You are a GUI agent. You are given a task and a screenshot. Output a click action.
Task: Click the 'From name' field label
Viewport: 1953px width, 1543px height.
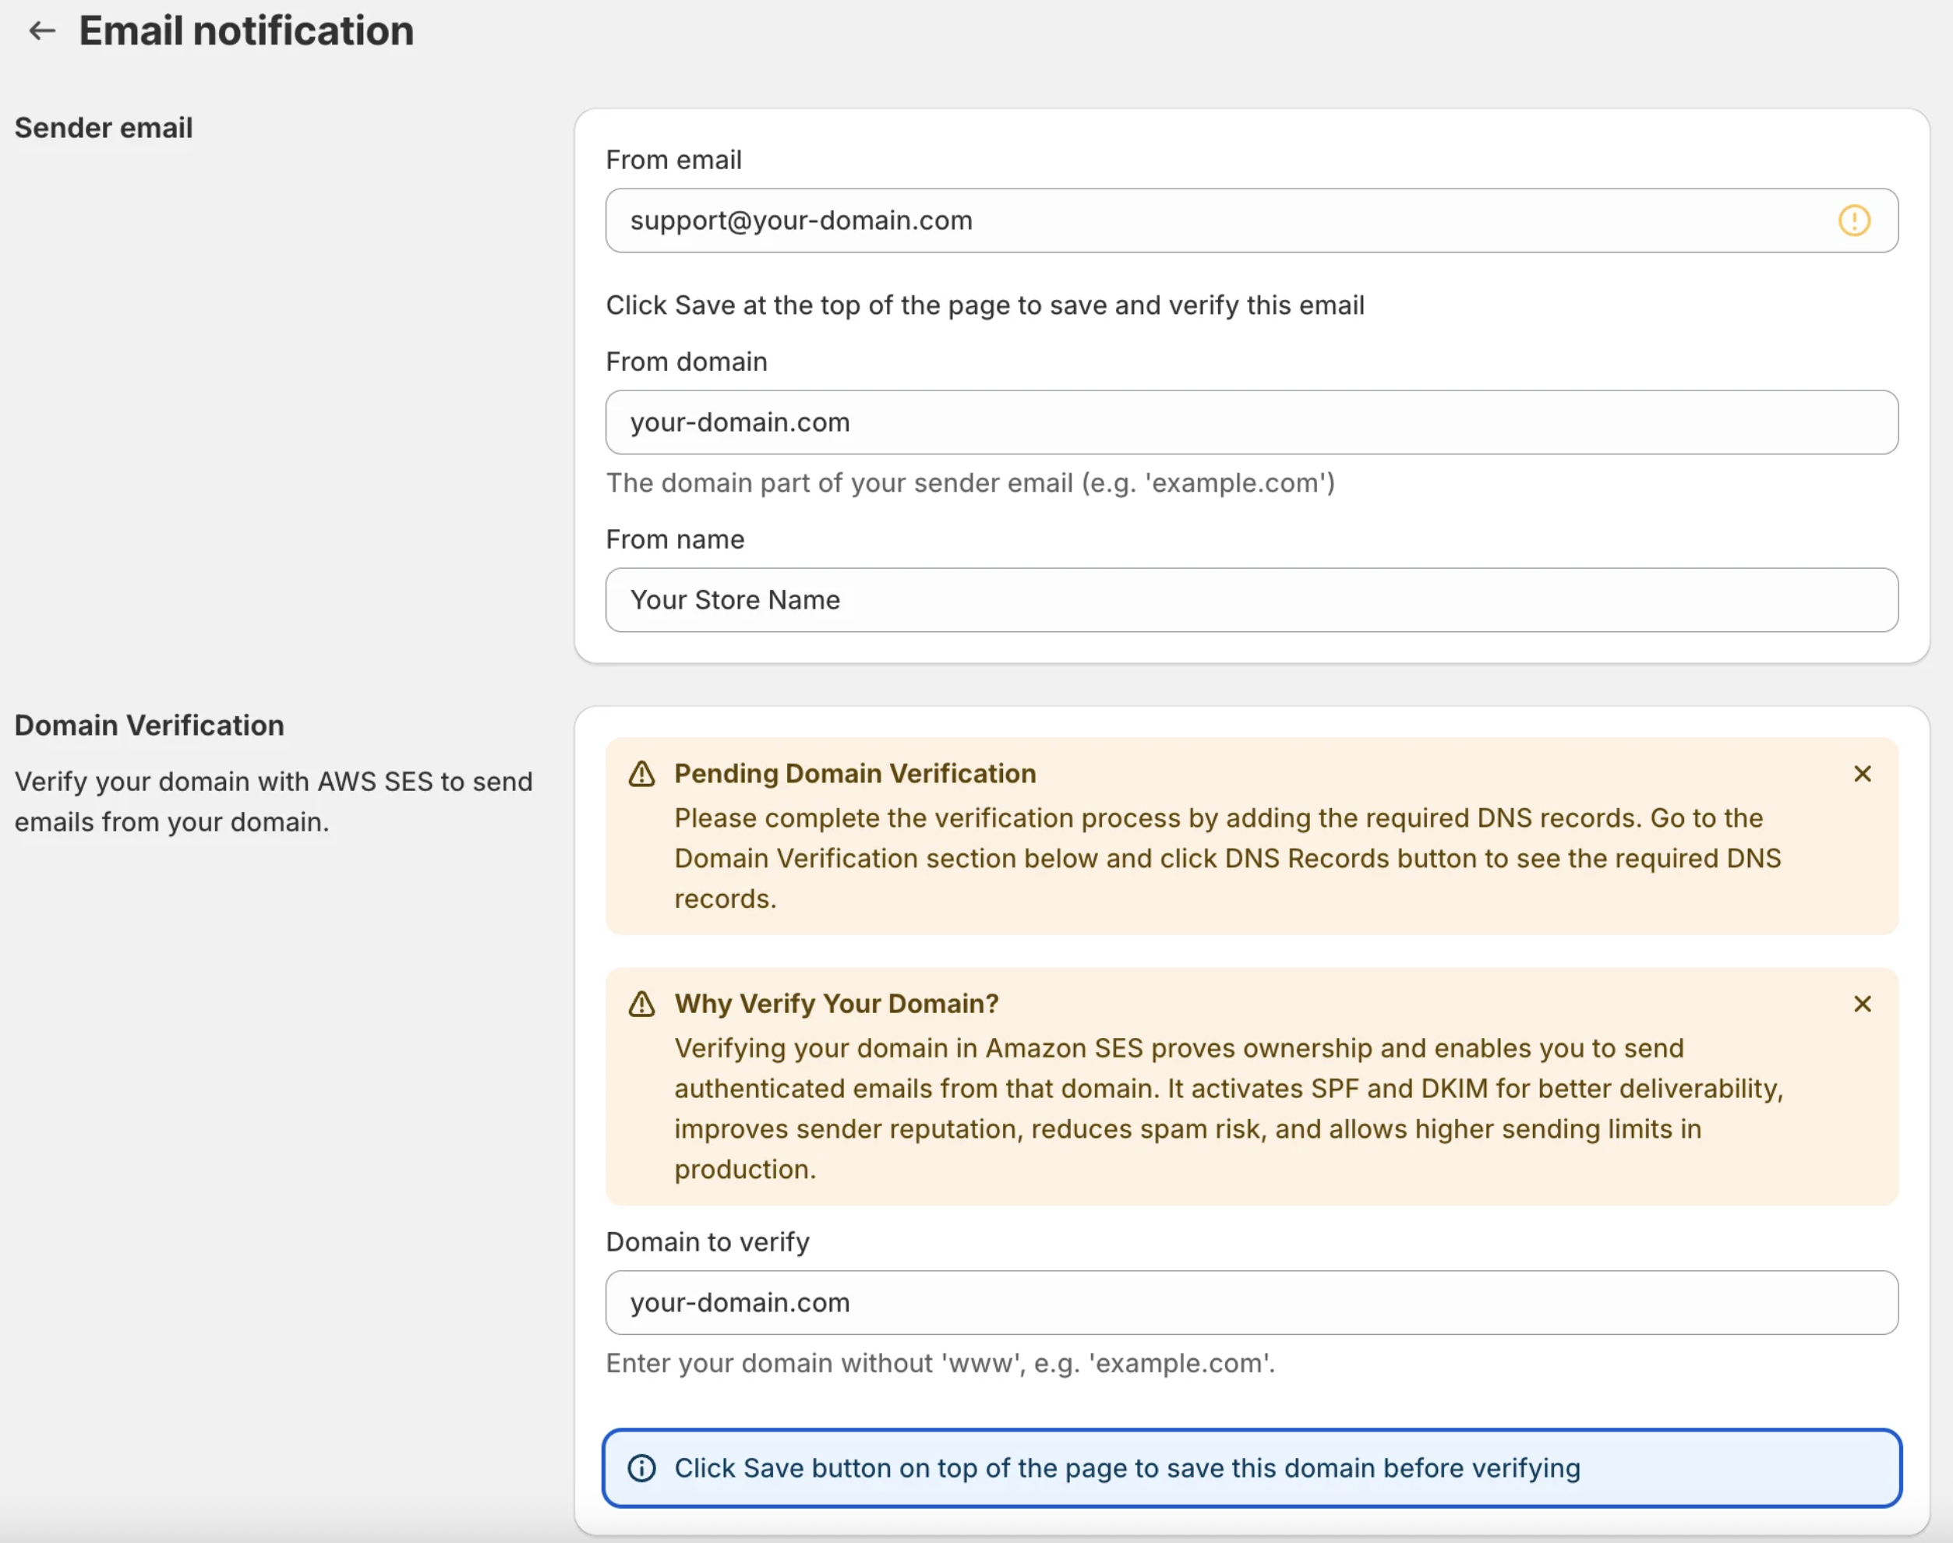(x=675, y=539)
